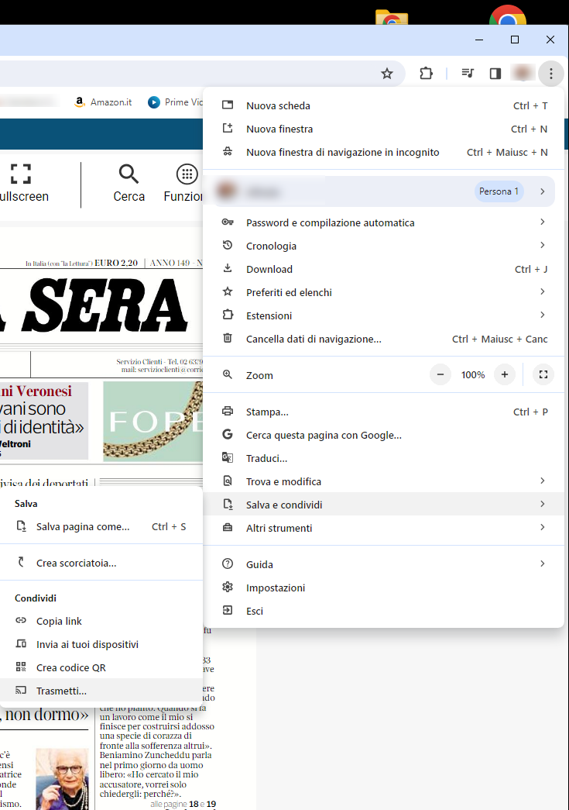Image resolution: width=569 pixels, height=810 pixels.
Task: Click Salva pagina come... entry
Action: pos(83,526)
